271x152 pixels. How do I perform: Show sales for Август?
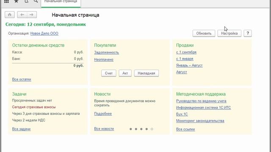coord(182,72)
